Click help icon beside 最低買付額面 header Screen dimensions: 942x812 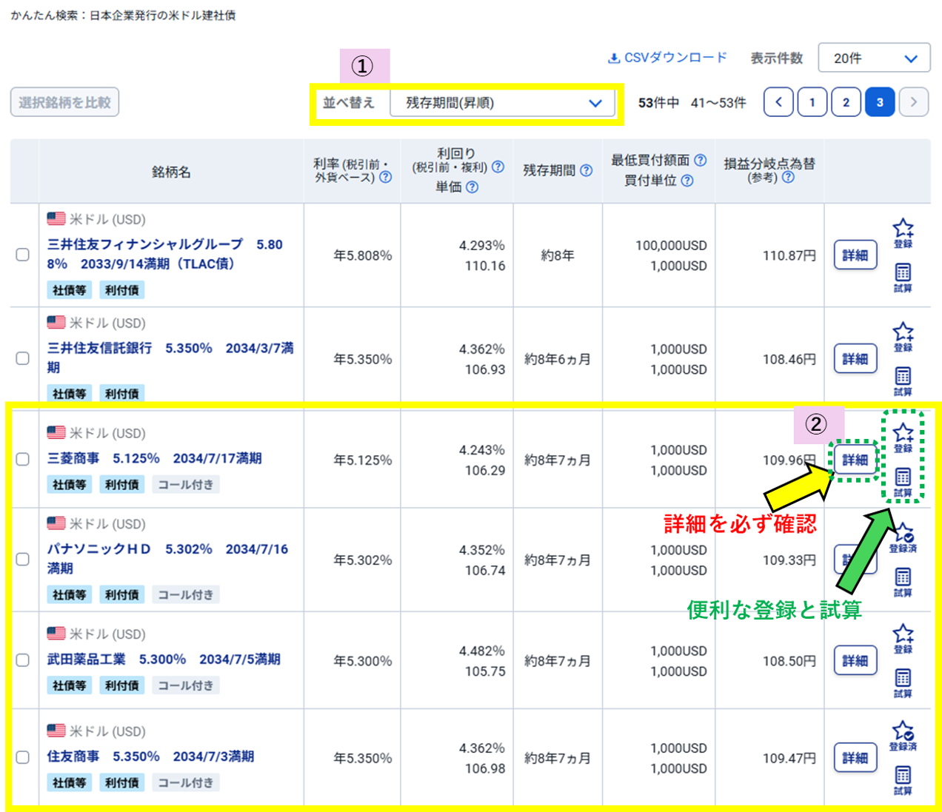click(700, 160)
